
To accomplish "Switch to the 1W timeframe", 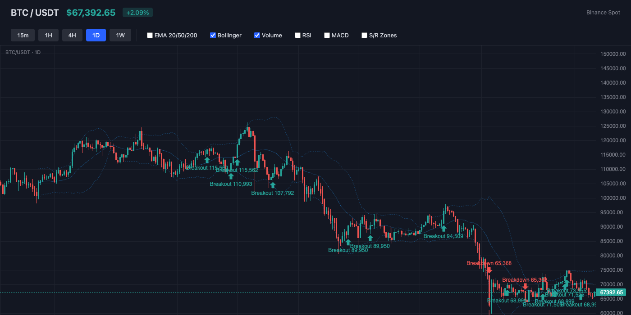I will point(120,35).
